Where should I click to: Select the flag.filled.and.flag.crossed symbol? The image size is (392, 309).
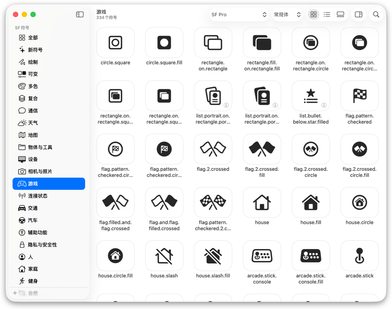tap(115, 203)
